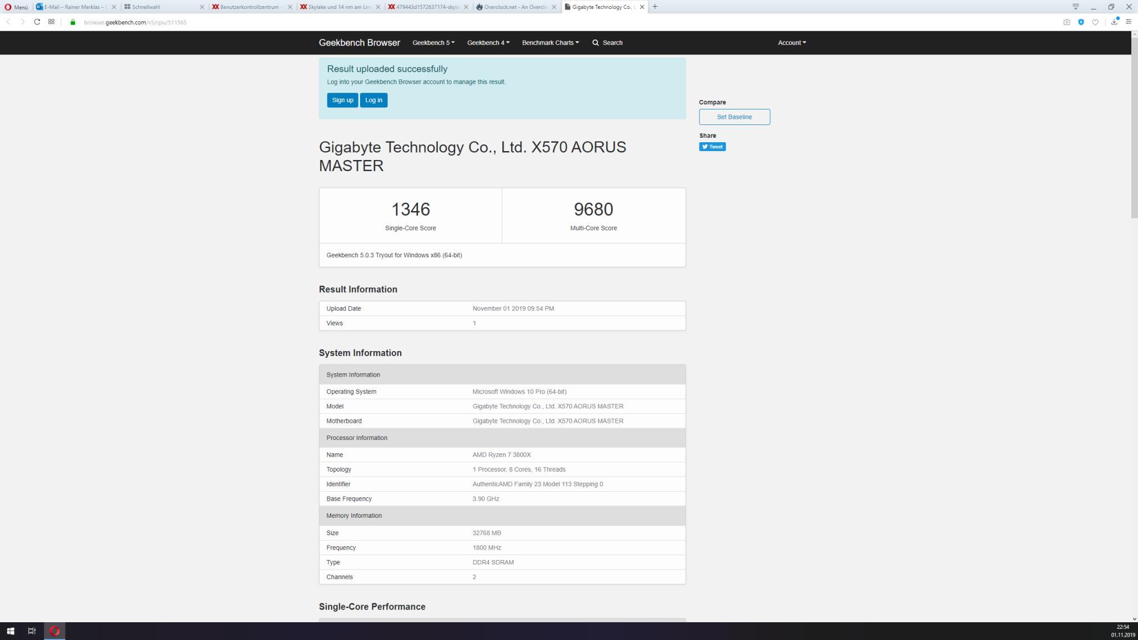Open the Windows Start menu
This screenshot has height=640, width=1138.
click(11, 631)
